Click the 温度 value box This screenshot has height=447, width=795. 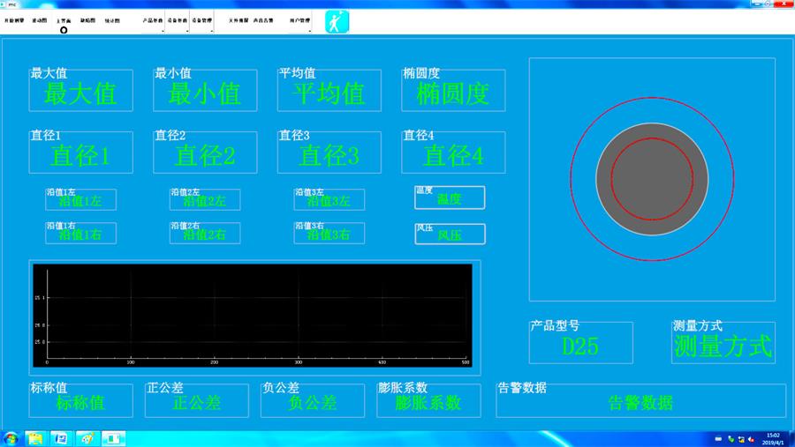pyautogui.click(x=450, y=198)
